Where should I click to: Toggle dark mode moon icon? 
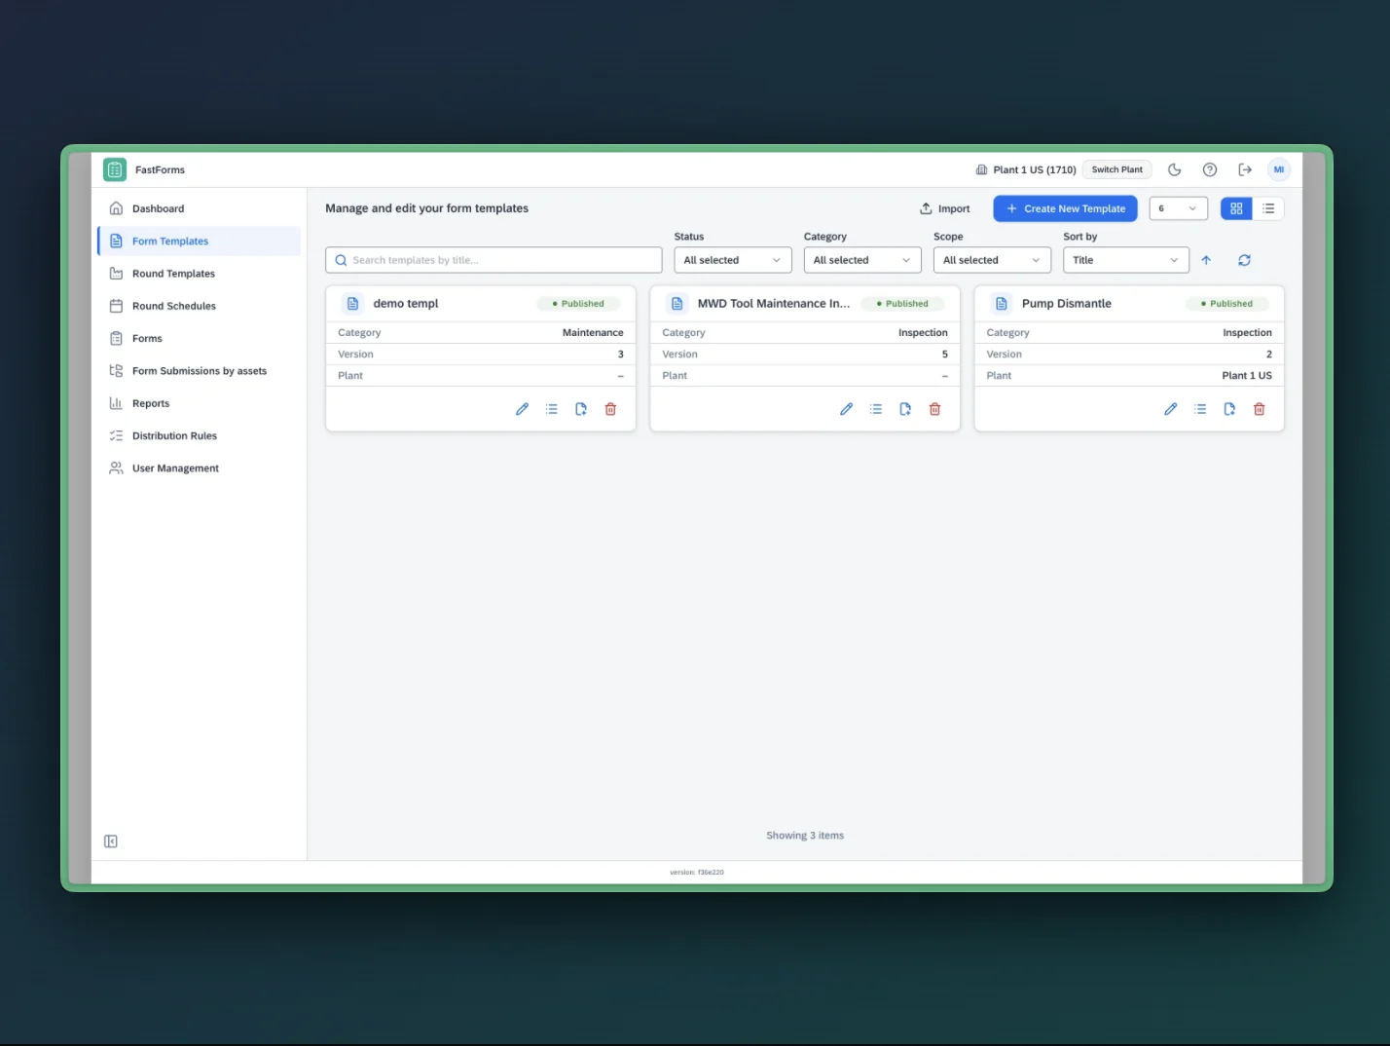tap(1175, 169)
